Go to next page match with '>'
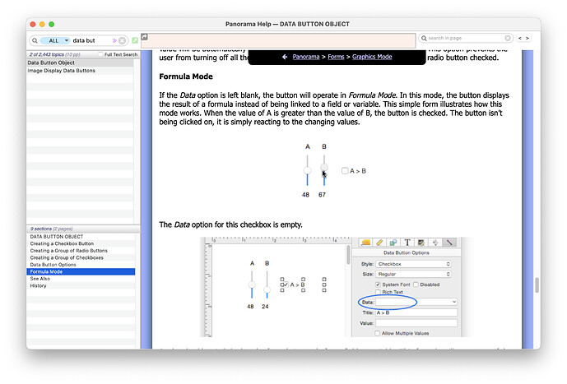This screenshot has width=567, height=384. tap(527, 38)
